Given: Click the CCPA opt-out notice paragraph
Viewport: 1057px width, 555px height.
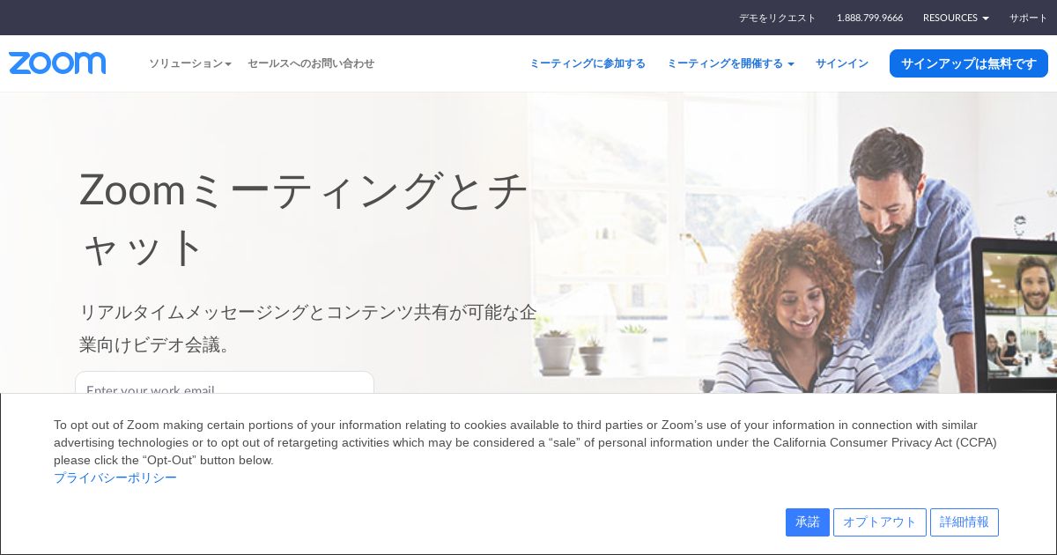Looking at the screenshot, I should pyautogui.click(x=525, y=442).
